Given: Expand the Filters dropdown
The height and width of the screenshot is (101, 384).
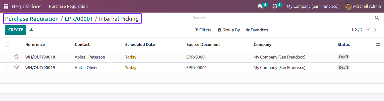Looking at the screenshot, I should 203,30.
